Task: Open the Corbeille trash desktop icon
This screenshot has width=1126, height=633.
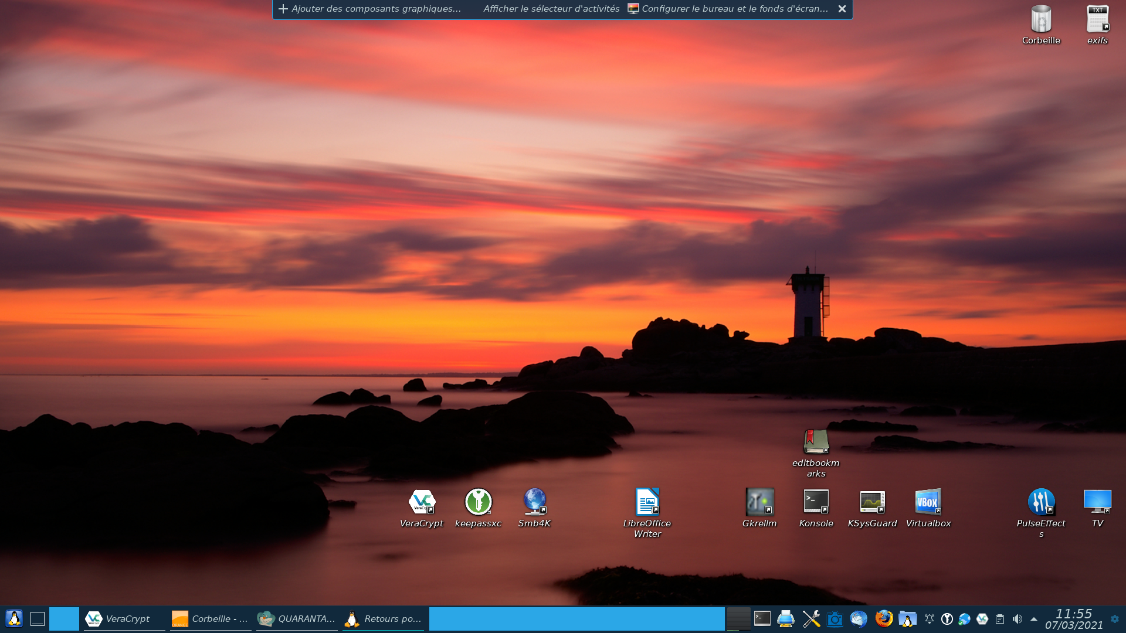Action: coord(1041,25)
